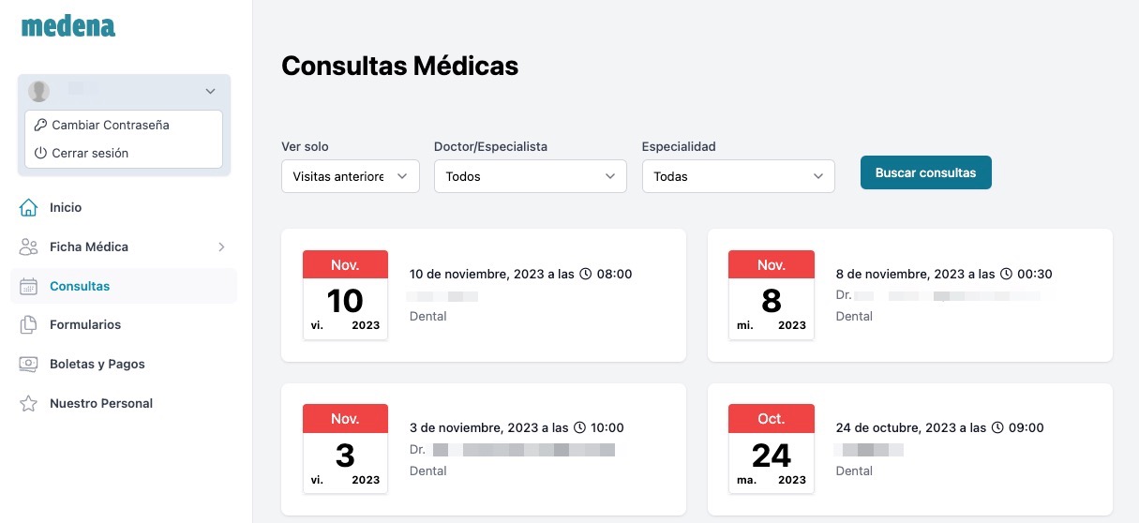Open the November 10 appointment card

pos(483,295)
